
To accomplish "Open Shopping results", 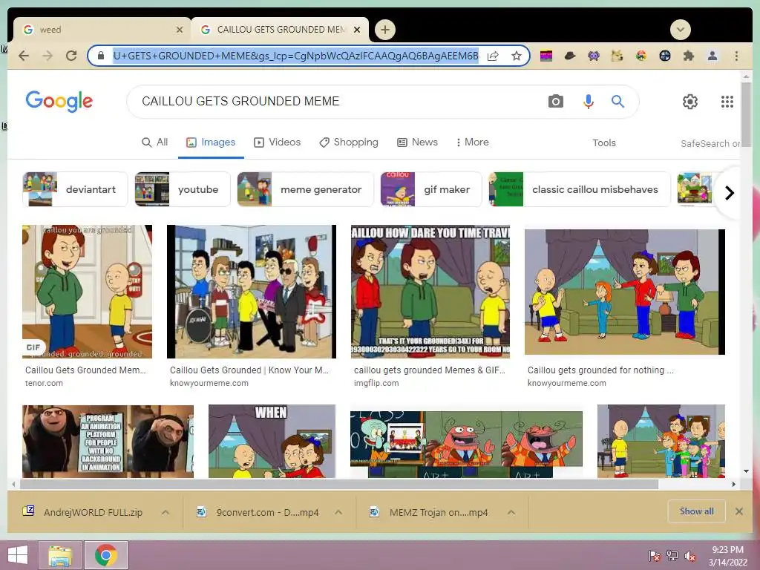I will (x=349, y=142).
